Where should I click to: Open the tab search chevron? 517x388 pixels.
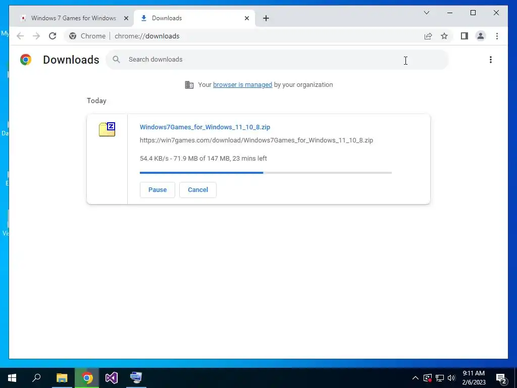[426, 13]
